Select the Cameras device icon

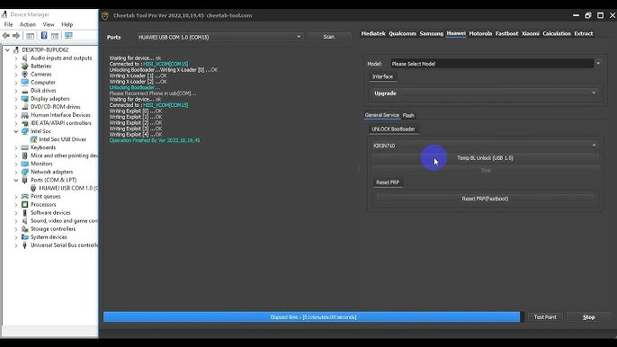(x=25, y=75)
